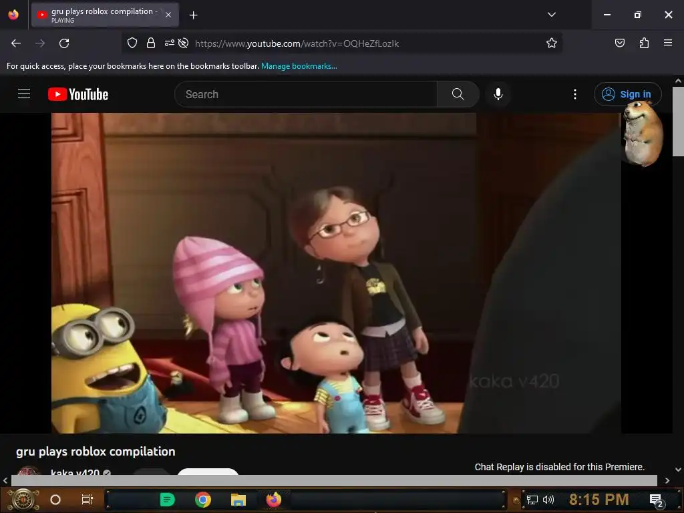Sign in to YouTube
Viewport: 684px width, 513px height.
click(627, 94)
